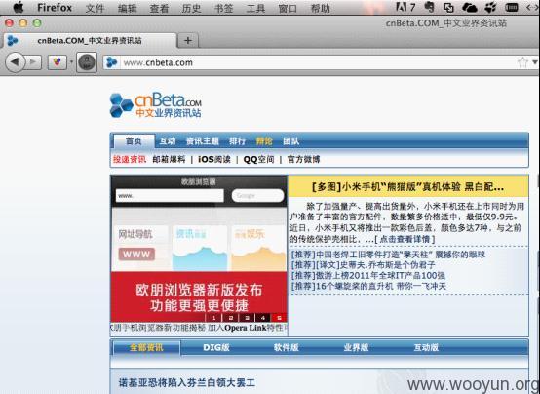
Task: Select the 辩论 navigation tab
Action: click(x=264, y=141)
